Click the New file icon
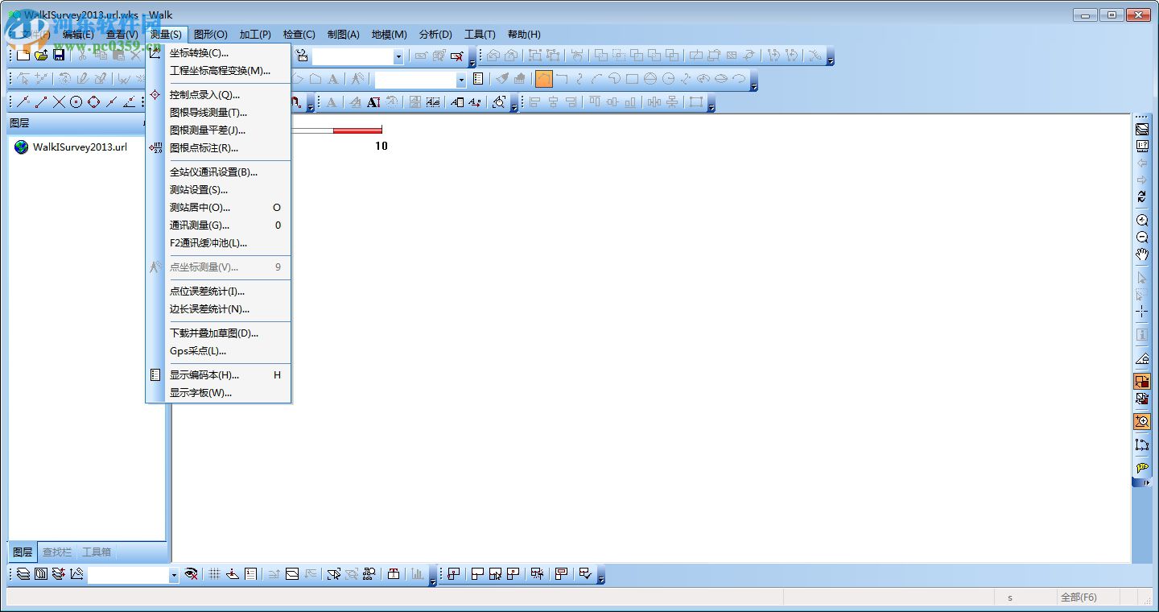Screen dimensions: 1159x612 [23, 56]
